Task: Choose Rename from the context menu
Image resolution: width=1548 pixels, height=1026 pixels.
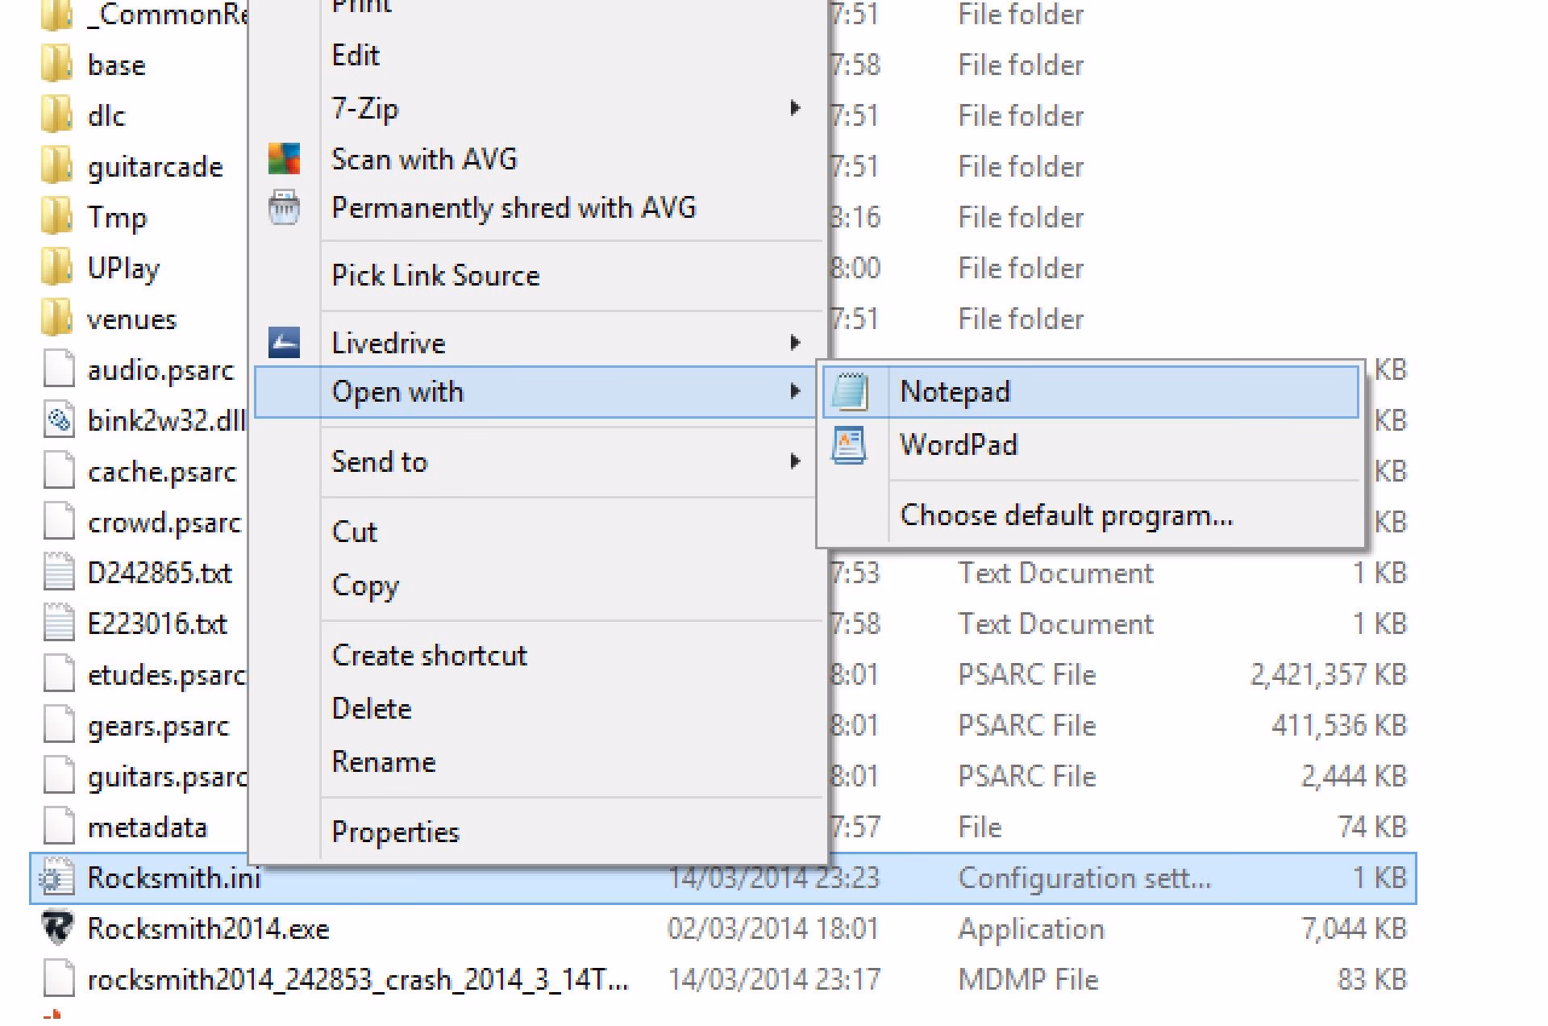Action: pos(384,761)
